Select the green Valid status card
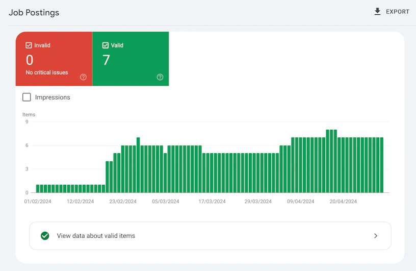The width and height of the screenshot is (416, 271). pyautogui.click(x=131, y=59)
